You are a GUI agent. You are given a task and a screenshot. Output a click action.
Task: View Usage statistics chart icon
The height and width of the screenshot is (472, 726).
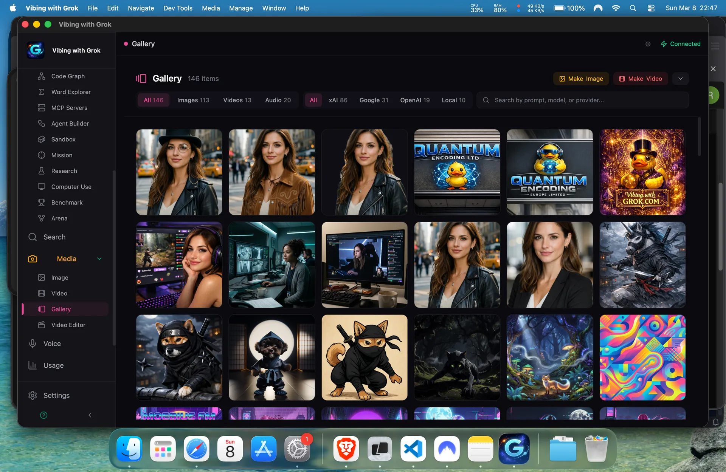click(x=33, y=365)
